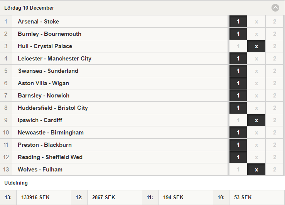Viewport: 285px width, 205px height.
Task: Toggle 1 for Huddersfield - Bristol City
Action: click(x=238, y=108)
